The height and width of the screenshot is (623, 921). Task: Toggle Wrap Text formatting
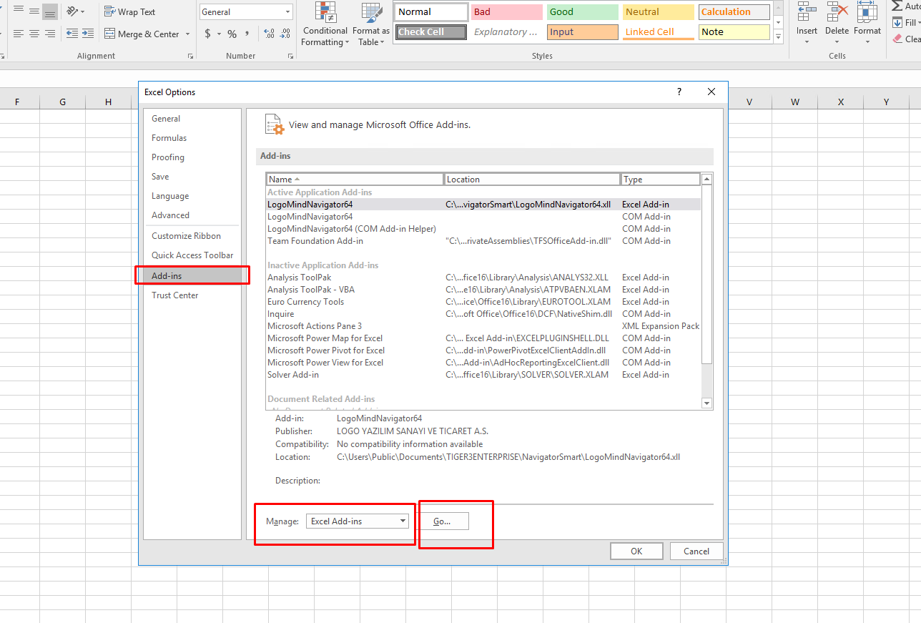[x=129, y=11]
